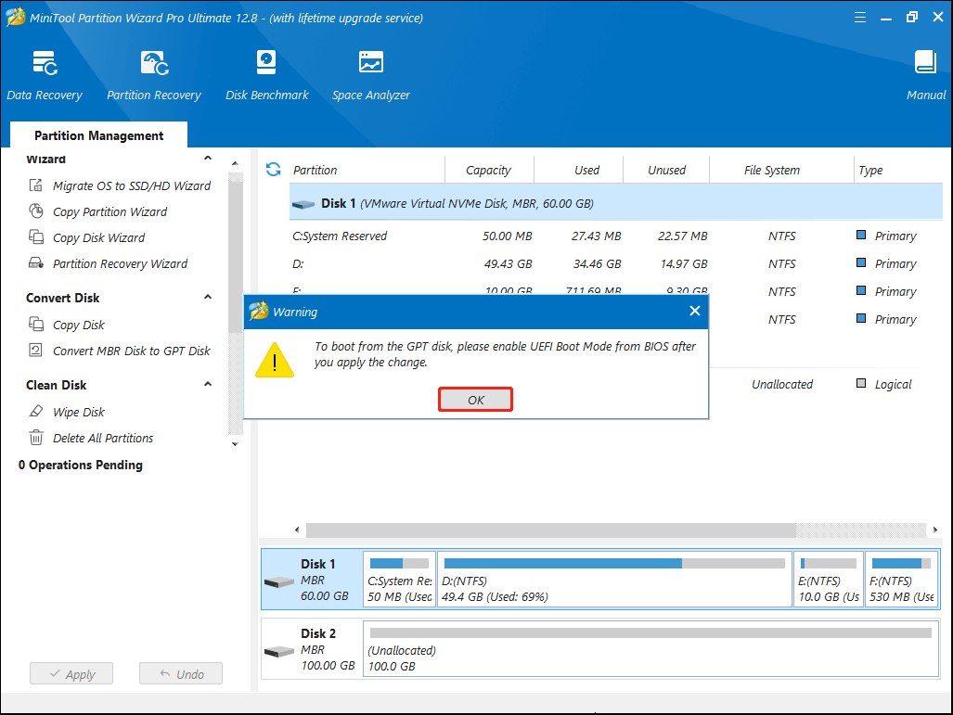
Task: Click the Undo button
Action: [181, 673]
